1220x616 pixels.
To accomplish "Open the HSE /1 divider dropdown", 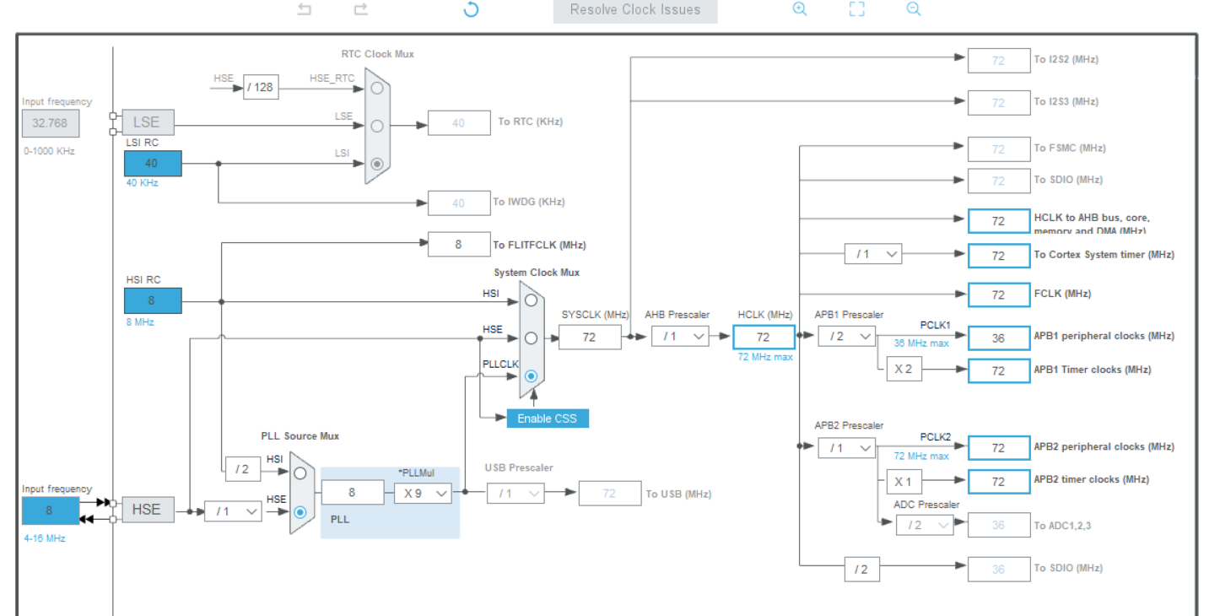I will point(233,511).
